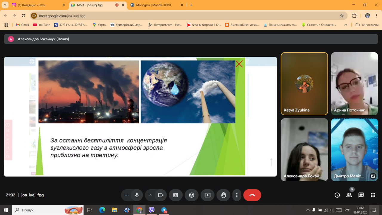This screenshot has width=382, height=215.
Task: Open the chat messages panel
Action: coord(361,195)
